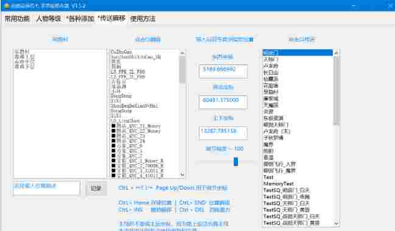Choose 长白山 in the right list

point(271,72)
